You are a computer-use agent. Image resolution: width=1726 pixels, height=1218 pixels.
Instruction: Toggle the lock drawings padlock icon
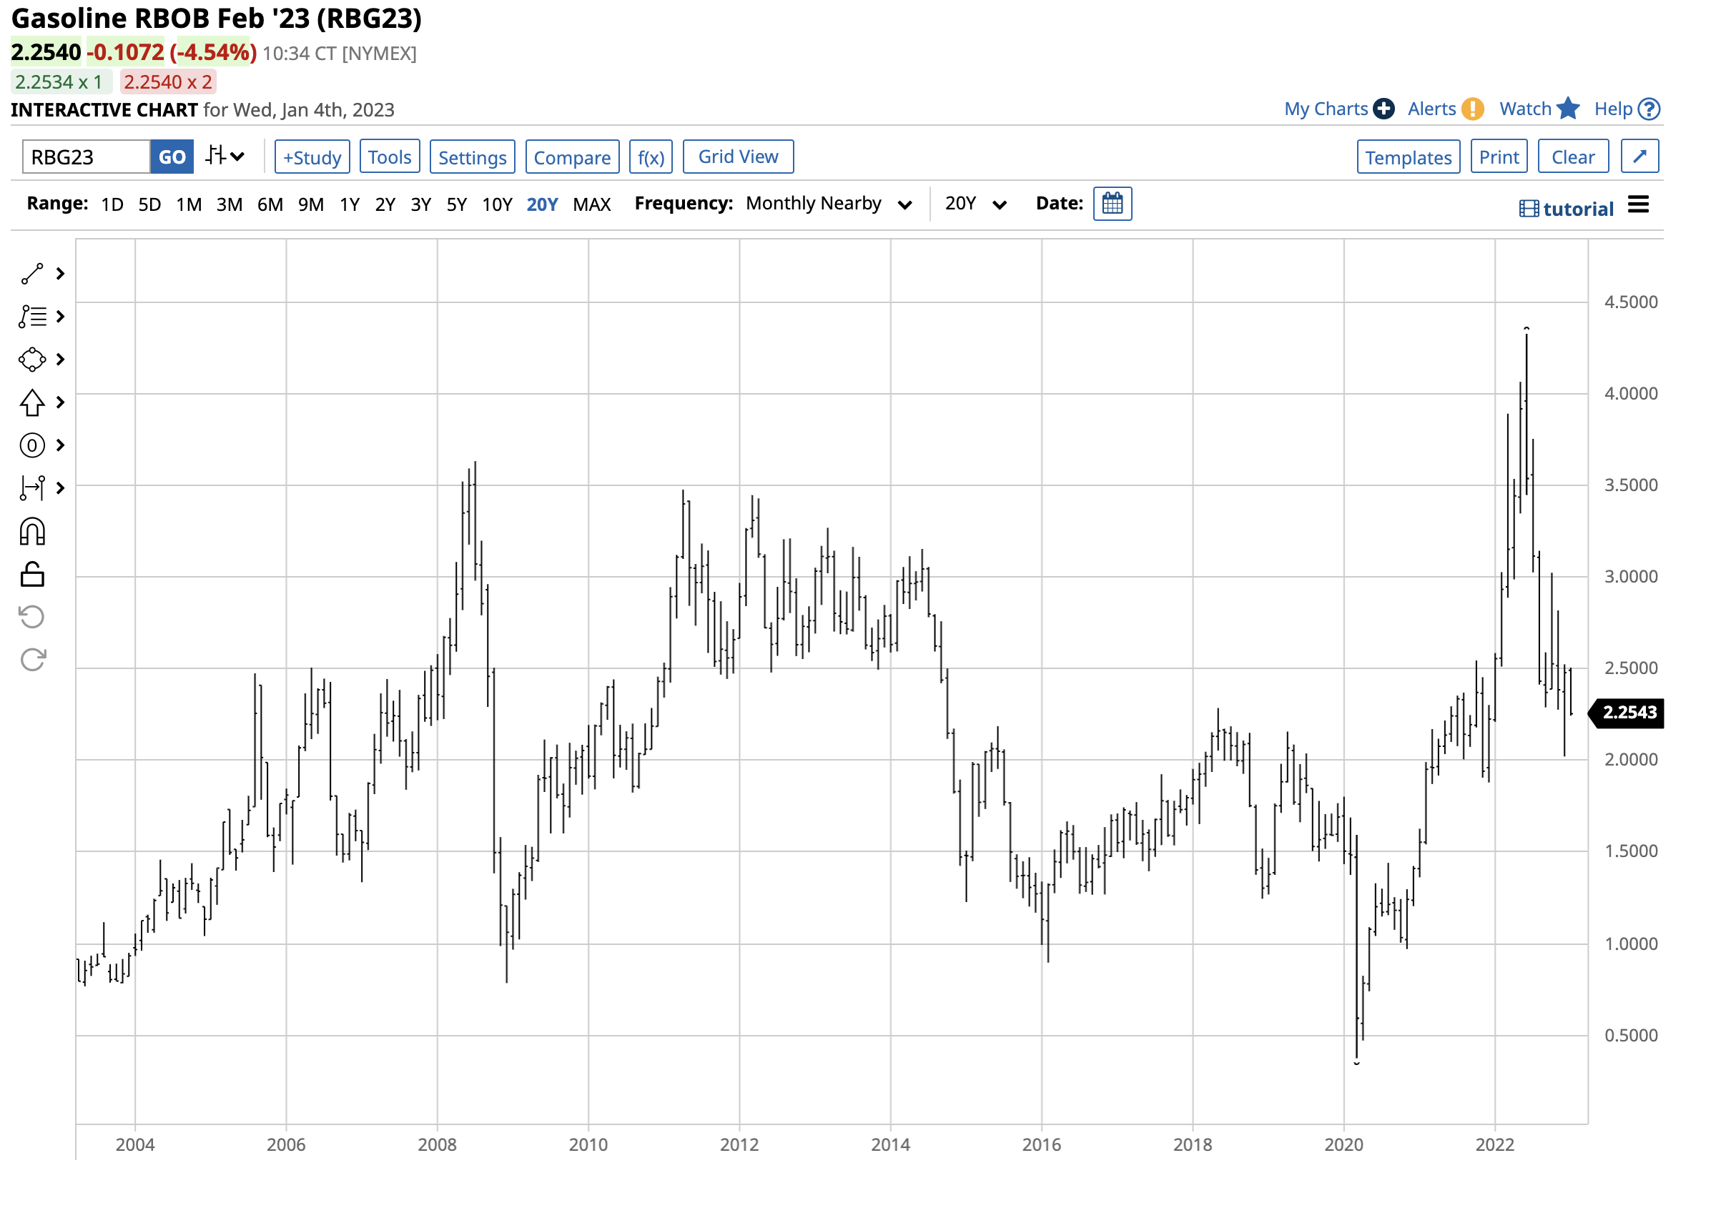tap(31, 575)
